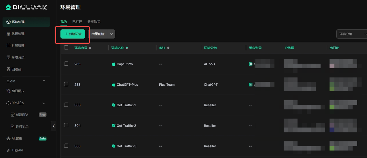Toggle the select-all checkbox in table header
Screen dimensions: 367x158
coord(66,47)
